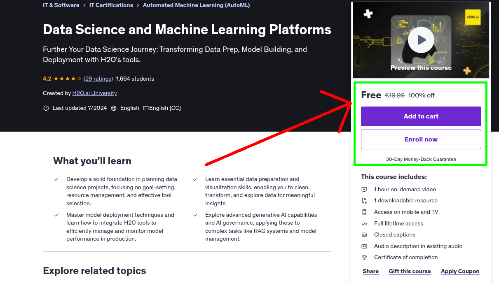This screenshot has height=283, width=499.
Task: View the 29 ratings link
Action: click(98, 79)
